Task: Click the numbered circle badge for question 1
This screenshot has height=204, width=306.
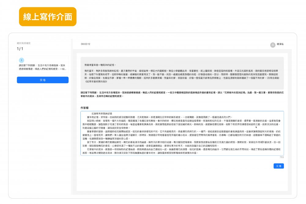Action: [x=21, y=61]
